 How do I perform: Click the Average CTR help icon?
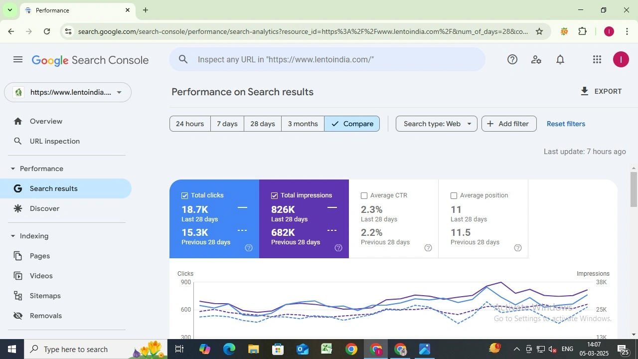(x=428, y=248)
